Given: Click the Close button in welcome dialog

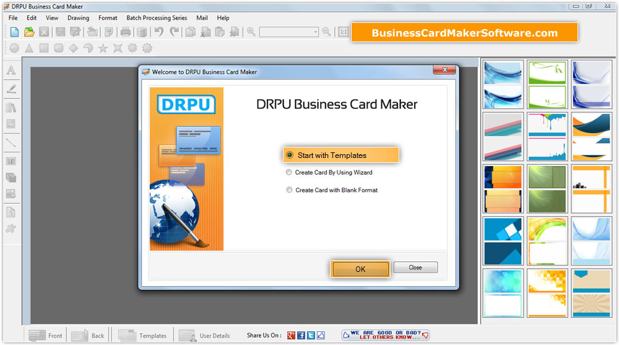Looking at the screenshot, I should click(415, 268).
